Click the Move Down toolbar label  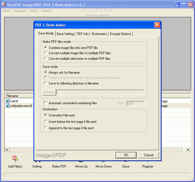(104, 166)
